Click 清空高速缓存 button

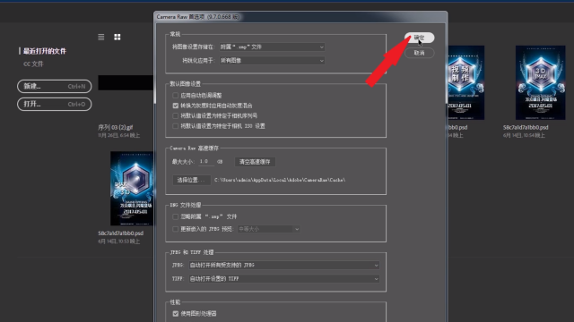click(255, 162)
